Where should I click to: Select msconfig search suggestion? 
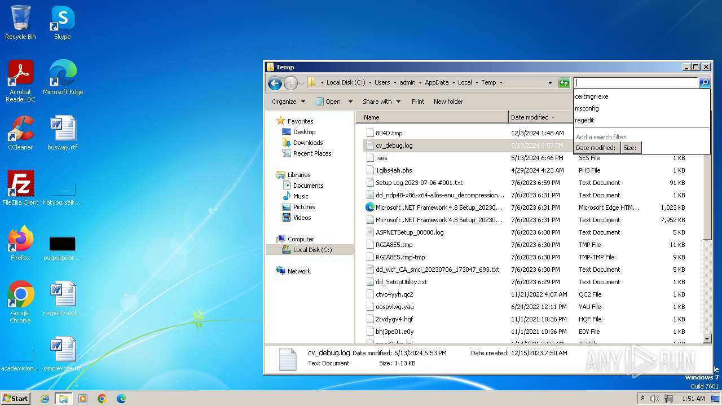[x=641, y=108]
